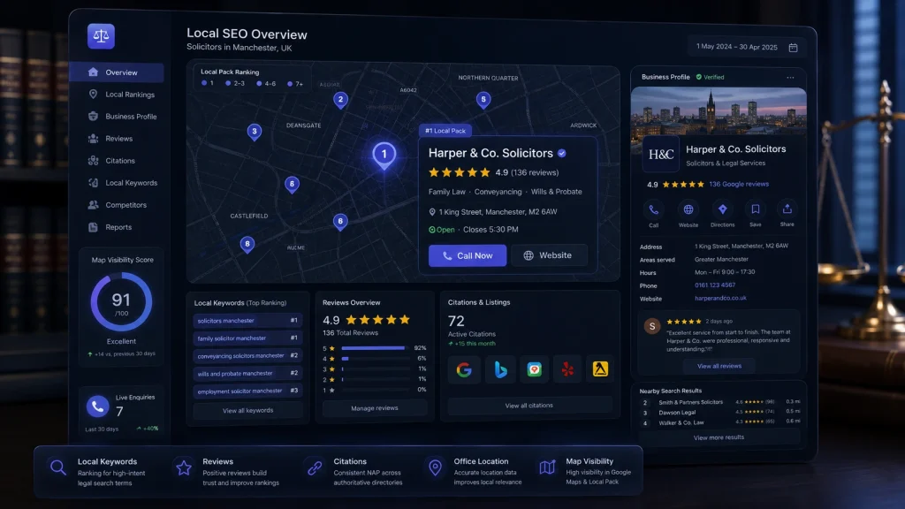The width and height of the screenshot is (905, 509).
Task: Click the date range 1 May 2024 – 30 Apr 2025
Action: coord(736,47)
